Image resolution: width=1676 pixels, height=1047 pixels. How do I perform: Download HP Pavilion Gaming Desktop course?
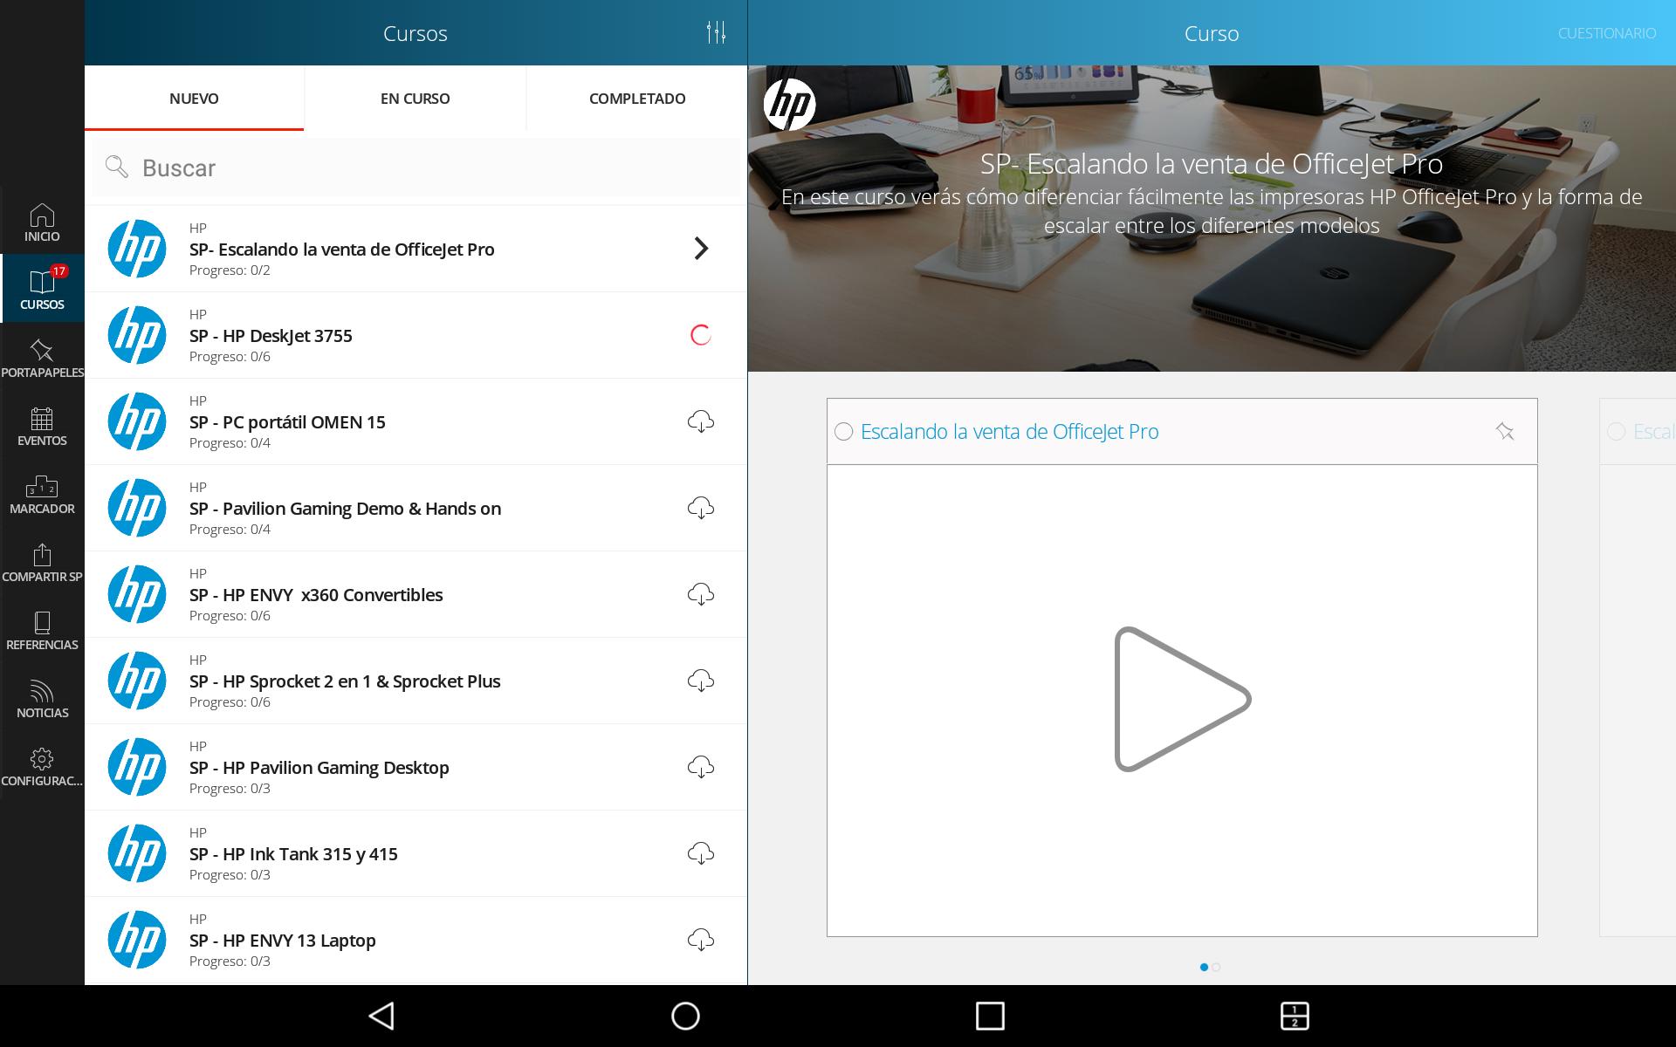pyautogui.click(x=701, y=767)
